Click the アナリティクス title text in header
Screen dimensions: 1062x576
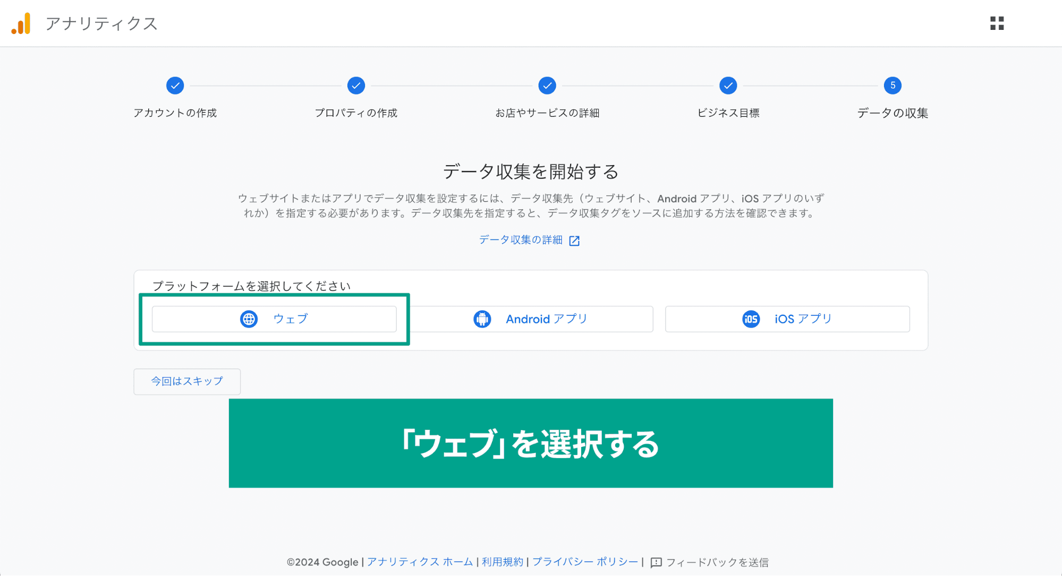pos(101,23)
